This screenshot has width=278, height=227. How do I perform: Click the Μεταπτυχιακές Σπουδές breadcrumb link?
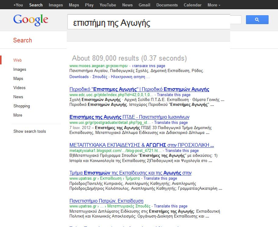click(x=129, y=206)
